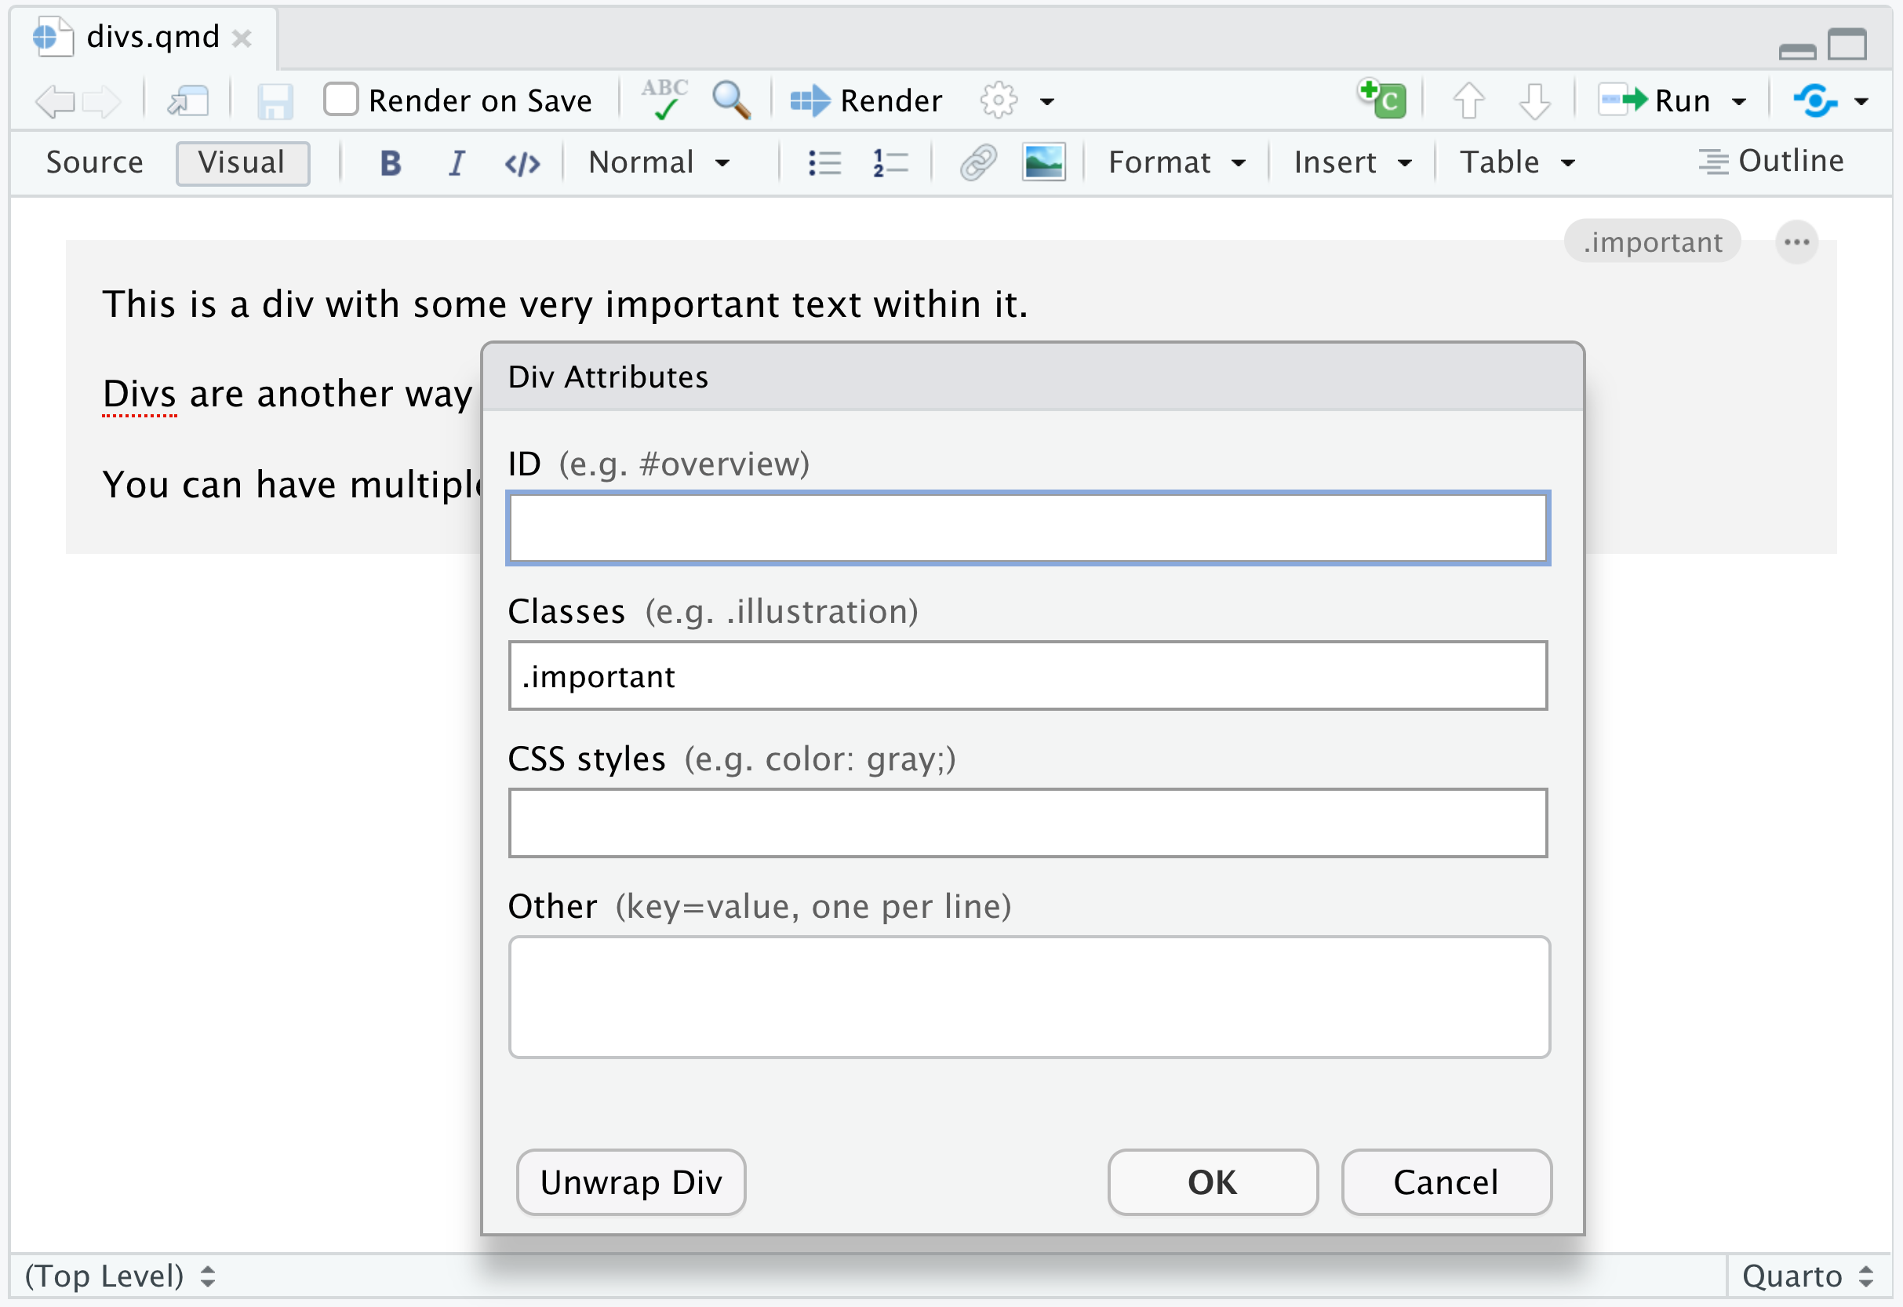The width and height of the screenshot is (1903, 1307).
Task: Open the Normal paragraph style dropdown
Action: (x=658, y=162)
